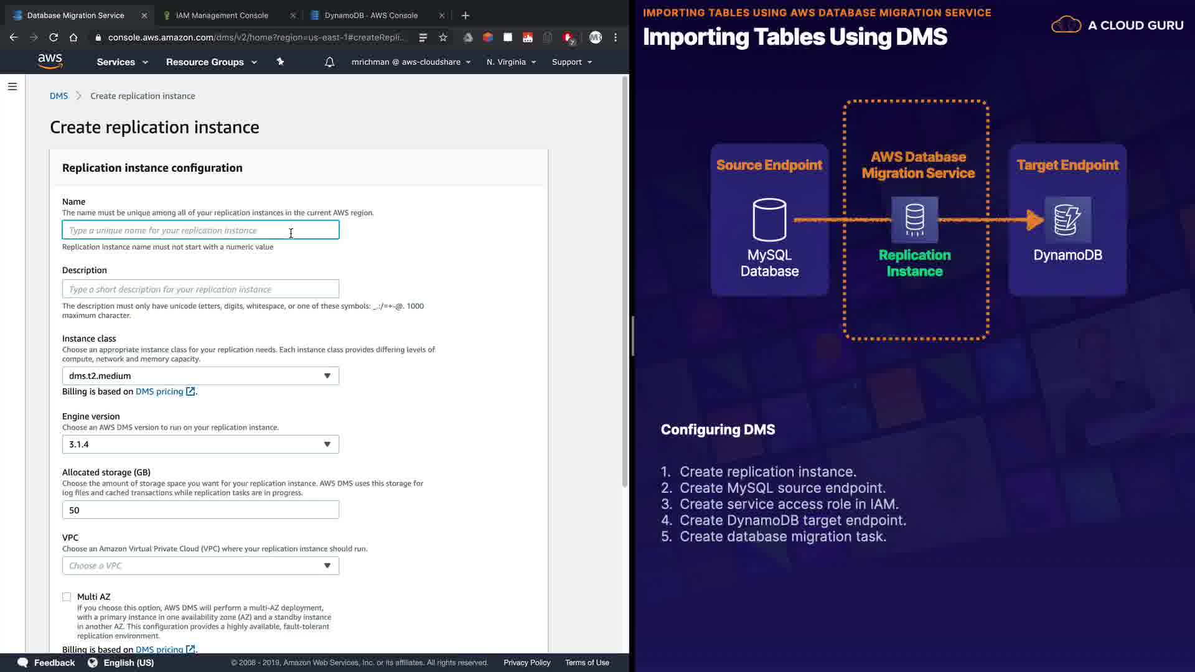
Task: Switch to IAM Management Console tab
Action: (x=222, y=16)
